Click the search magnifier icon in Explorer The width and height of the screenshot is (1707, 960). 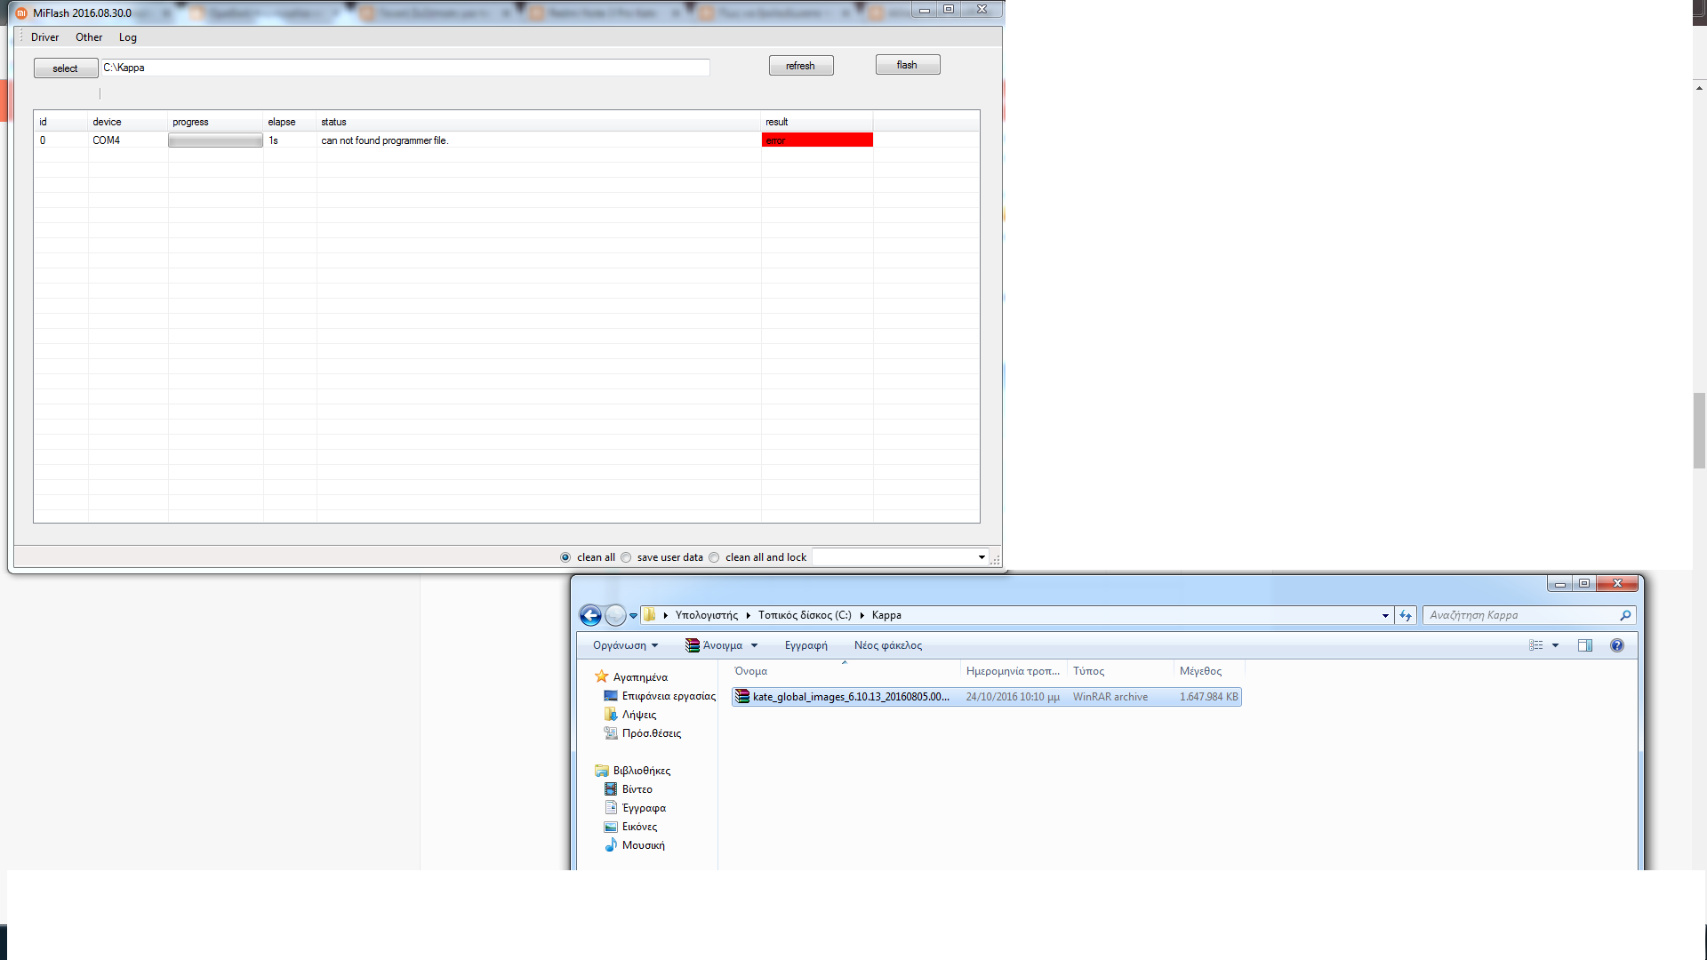(1625, 615)
